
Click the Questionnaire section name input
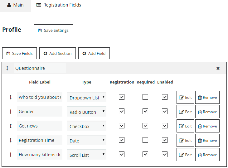pos(40,68)
